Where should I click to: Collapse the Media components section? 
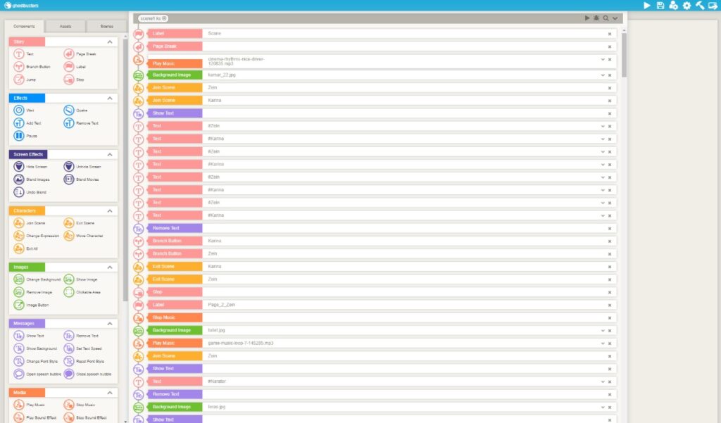[x=110, y=393]
